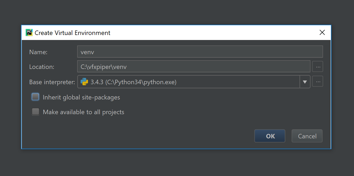Click the "Inherit global site-packages" label text
Screen dimensions: 354x176
point(81,97)
